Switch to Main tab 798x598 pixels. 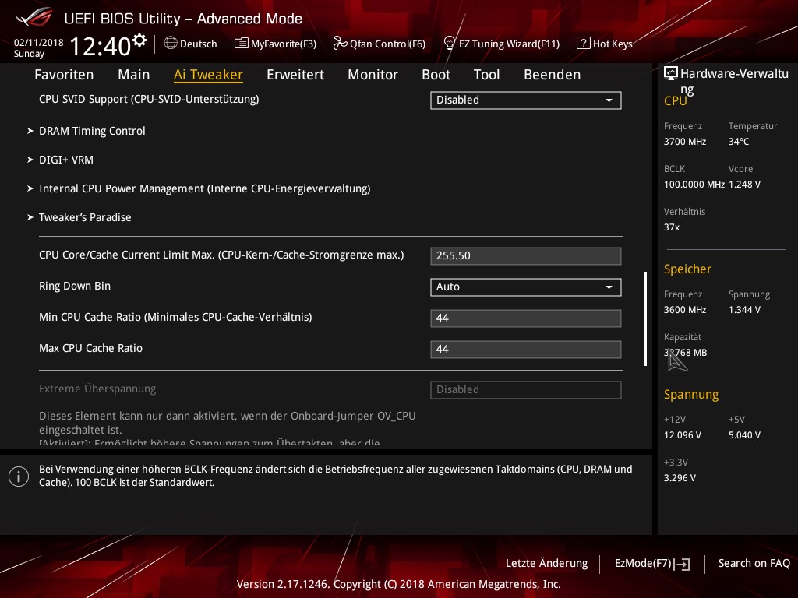tap(134, 75)
